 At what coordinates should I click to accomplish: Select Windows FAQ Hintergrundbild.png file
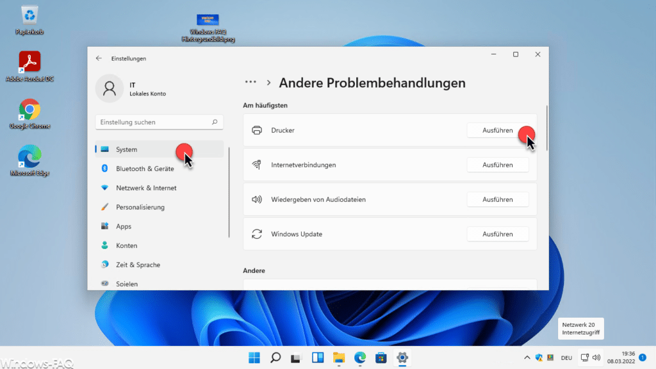click(x=208, y=28)
